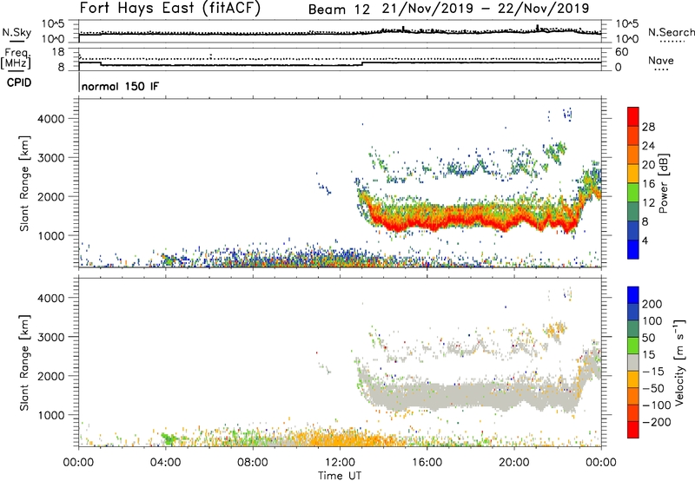The width and height of the screenshot is (695, 481).
Task: Click the gray band of velocity color bar
Action: [x=633, y=363]
